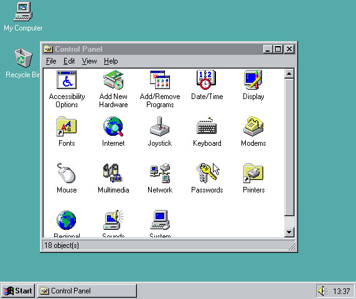Close the Control Panel window
Screen dimensions: 356x299
pos(289,49)
